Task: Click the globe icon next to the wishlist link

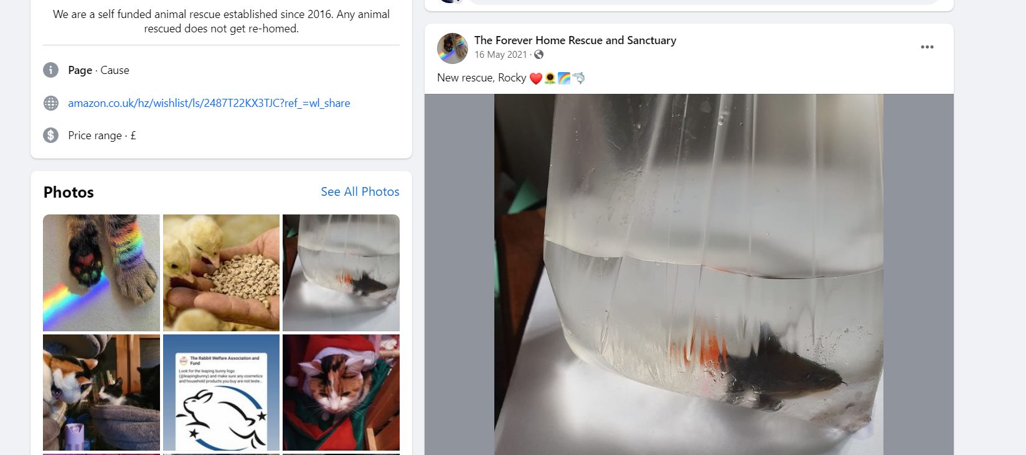Action: pyautogui.click(x=50, y=103)
